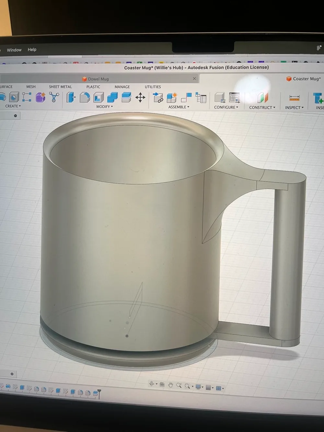Switch to the MANAGE tab
The height and width of the screenshot is (432, 324).
pyautogui.click(x=122, y=87)
